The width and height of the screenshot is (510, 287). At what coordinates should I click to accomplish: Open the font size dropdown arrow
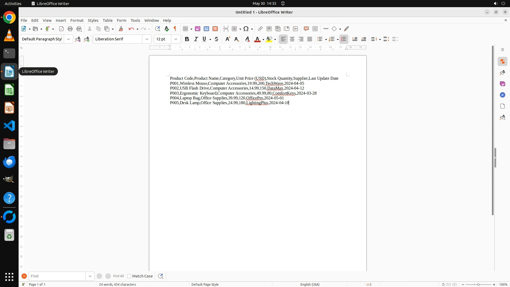pos(176,39)
